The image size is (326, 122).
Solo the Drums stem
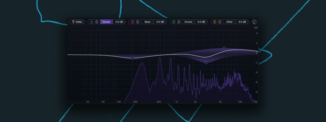(x=179, y=22)
